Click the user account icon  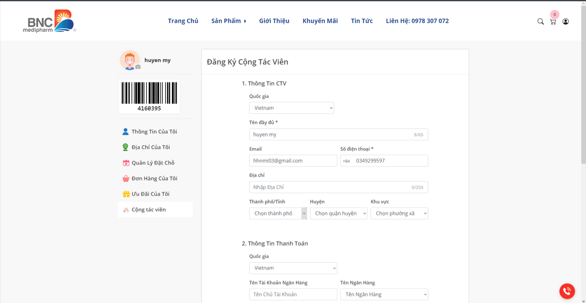coord(565,21)
